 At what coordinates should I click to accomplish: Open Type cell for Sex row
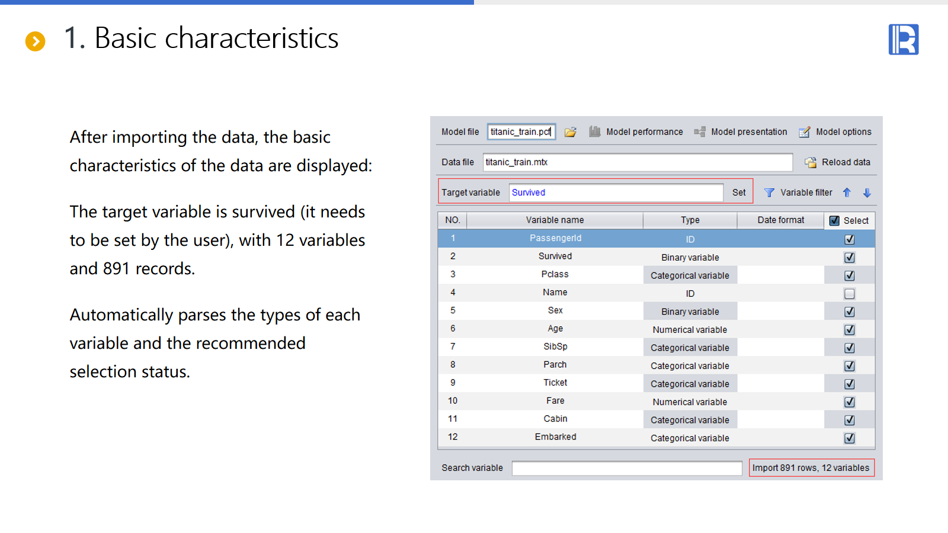pos(690,312)
